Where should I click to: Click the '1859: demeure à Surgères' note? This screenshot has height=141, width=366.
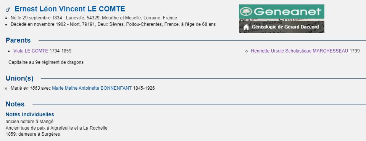pos(33,134)
